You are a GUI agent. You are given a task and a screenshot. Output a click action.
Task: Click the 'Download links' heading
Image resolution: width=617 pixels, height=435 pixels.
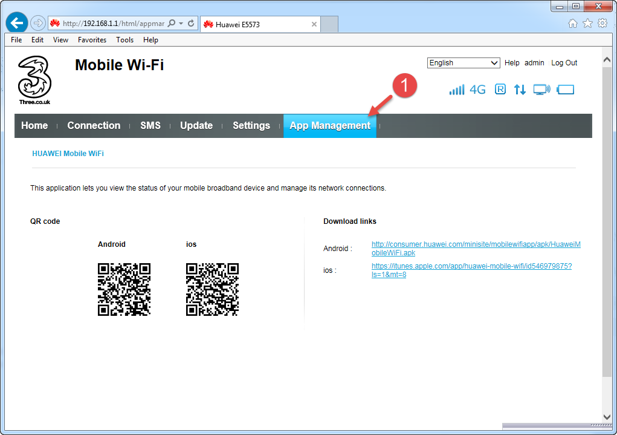350,221
